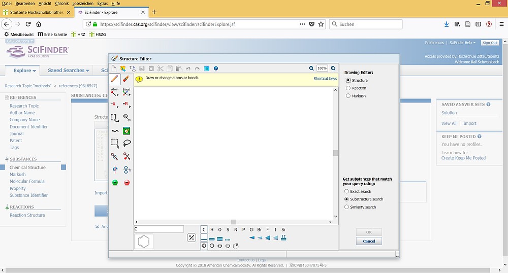
Task: Open the Atom tool flyout menu
Action: tap(115, 92)
